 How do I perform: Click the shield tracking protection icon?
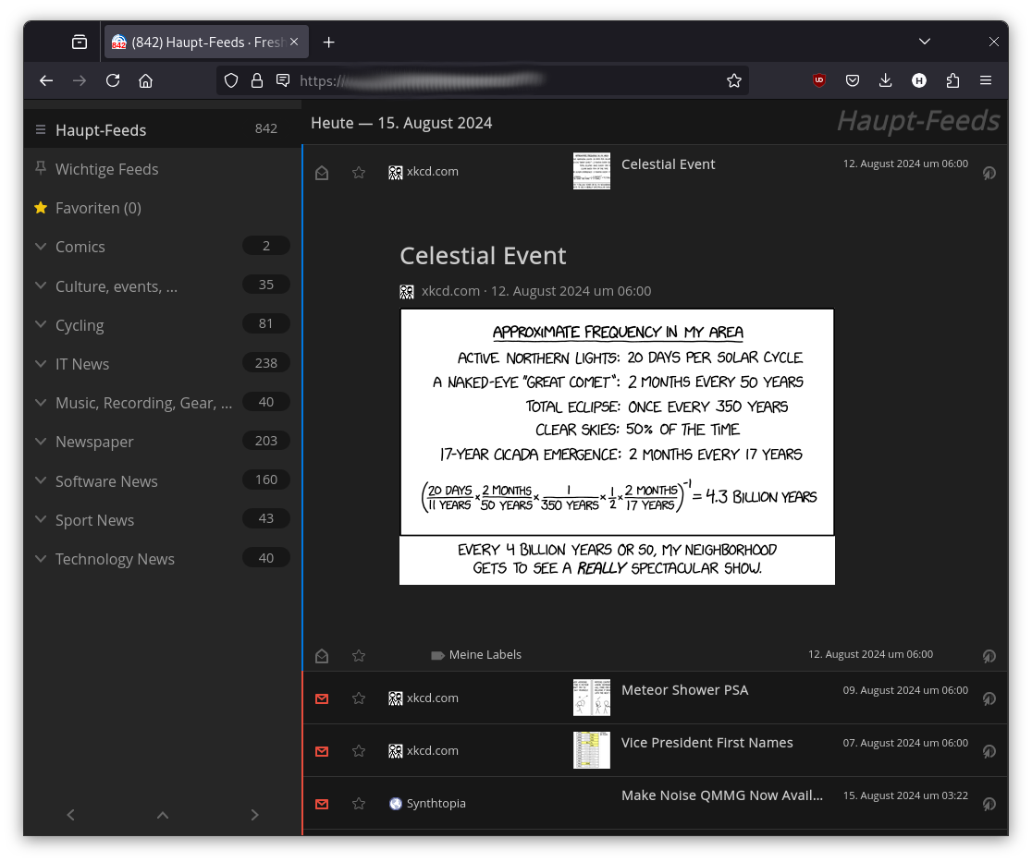[x=231, y=80]
